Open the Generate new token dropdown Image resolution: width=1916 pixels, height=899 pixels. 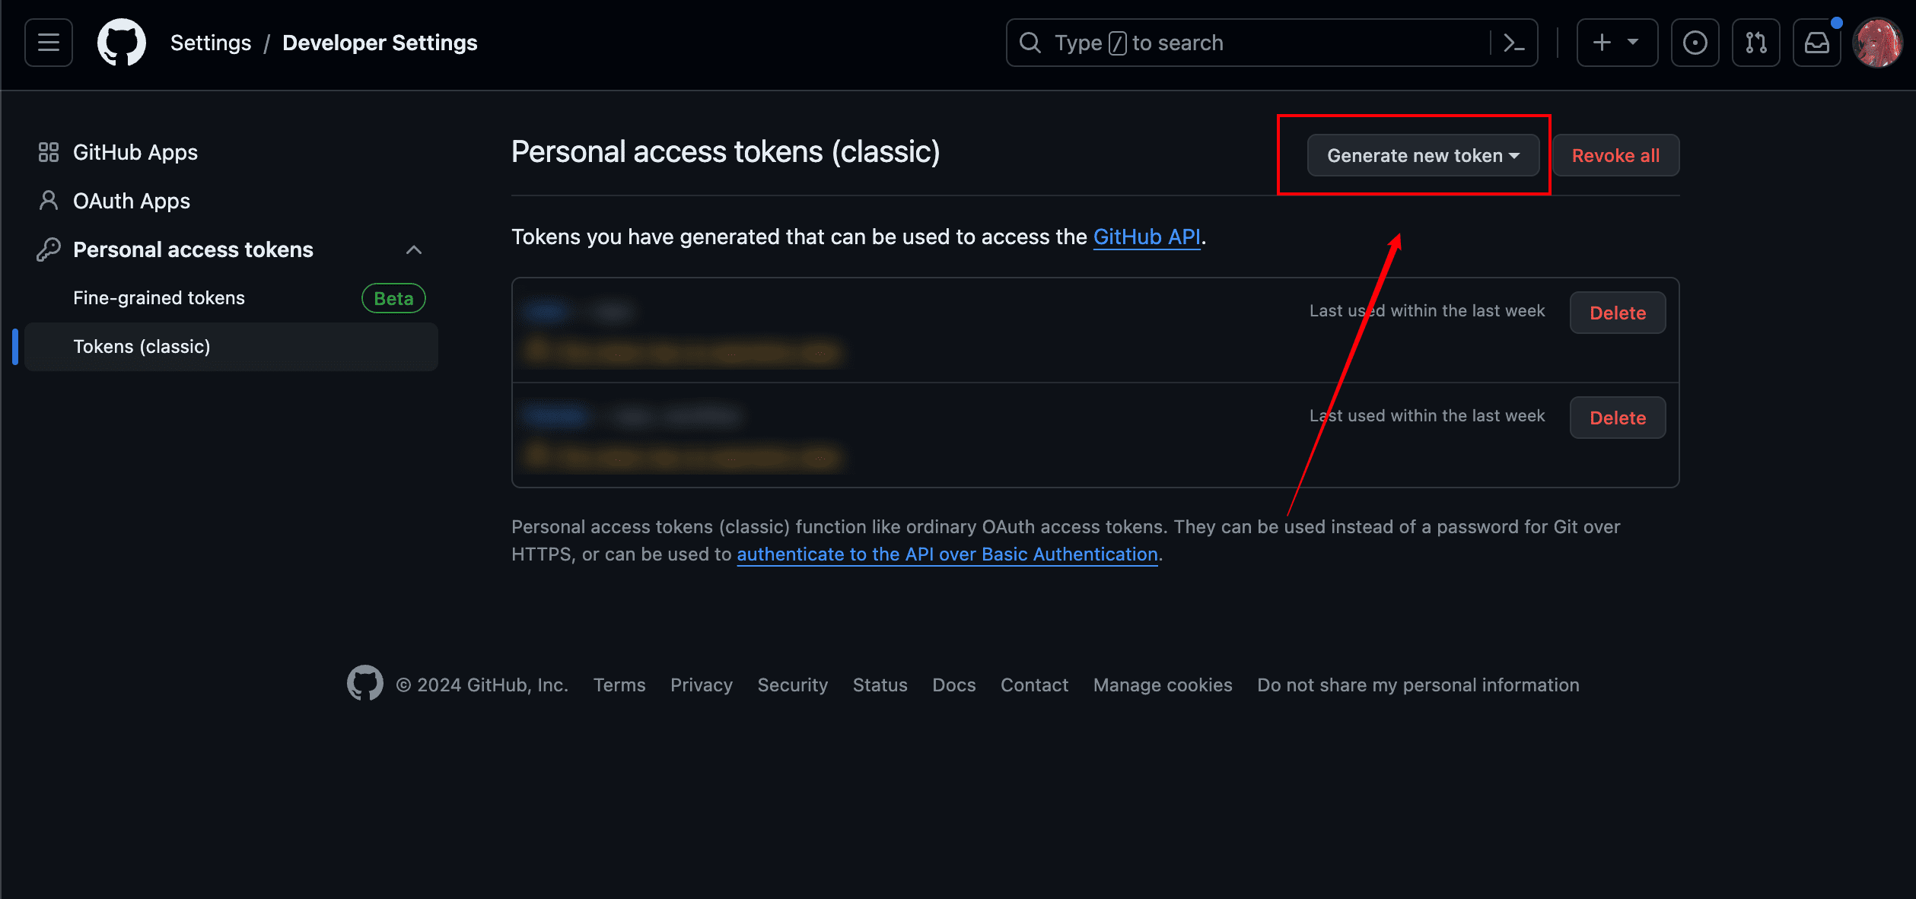(x=1423, y=155)
